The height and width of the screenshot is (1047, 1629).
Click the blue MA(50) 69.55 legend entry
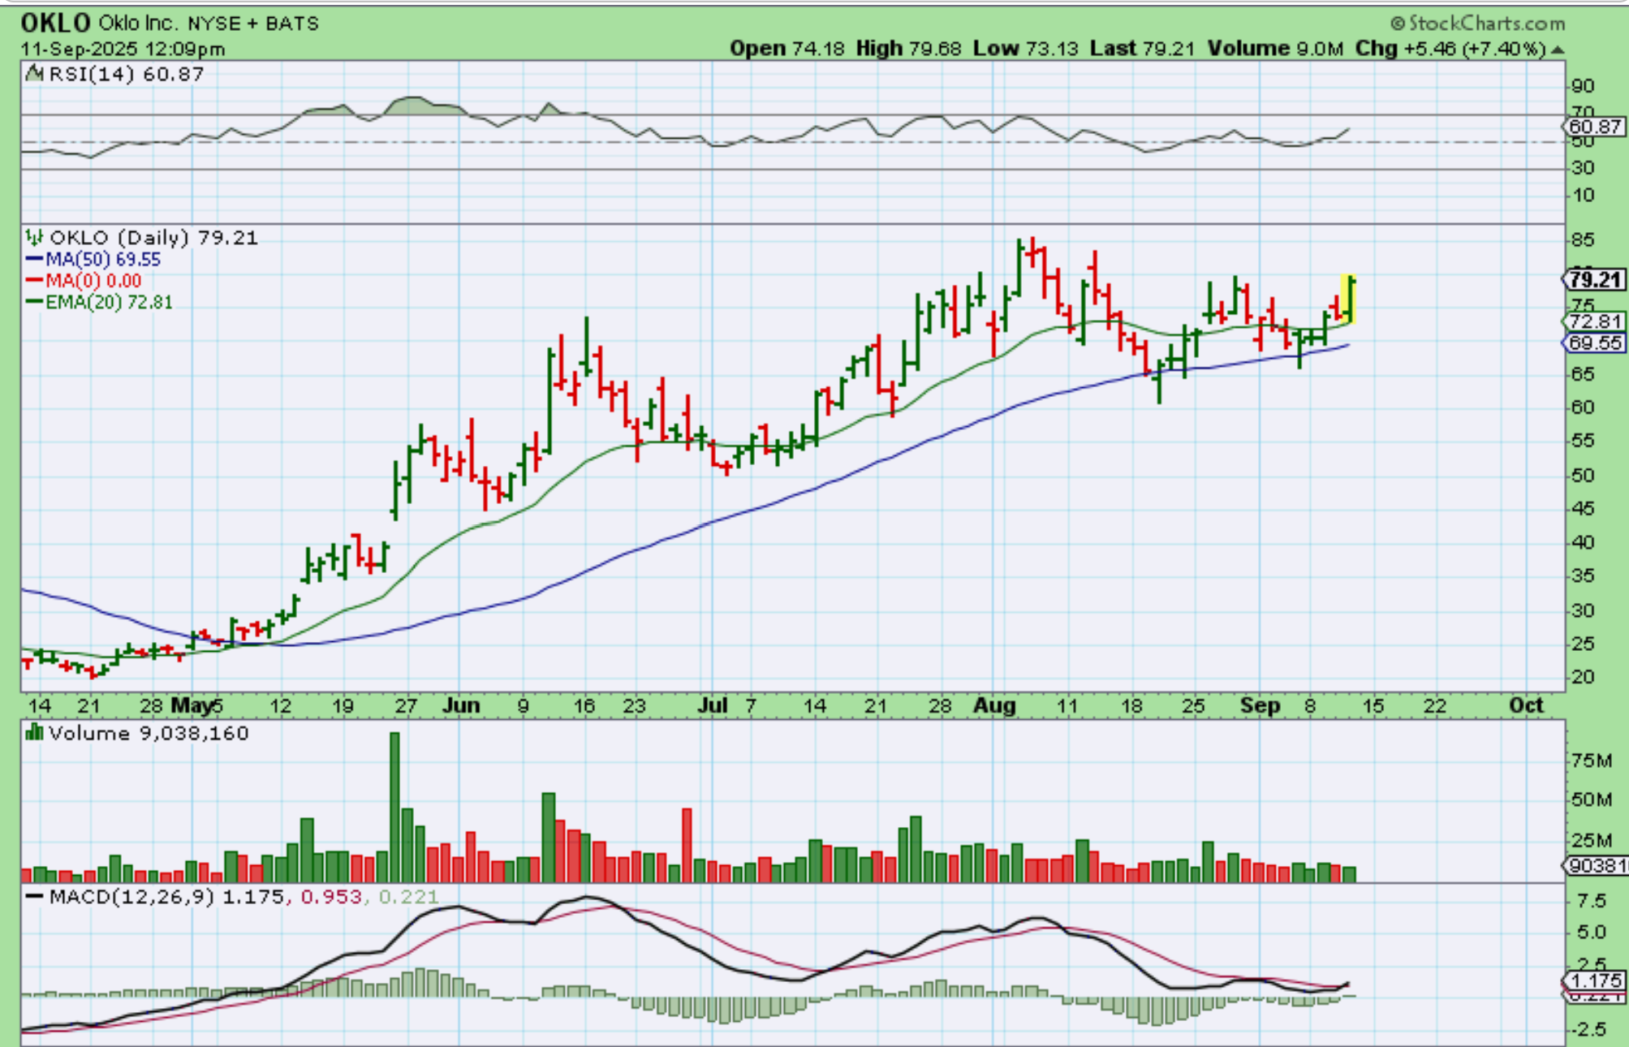pos(93,260)
